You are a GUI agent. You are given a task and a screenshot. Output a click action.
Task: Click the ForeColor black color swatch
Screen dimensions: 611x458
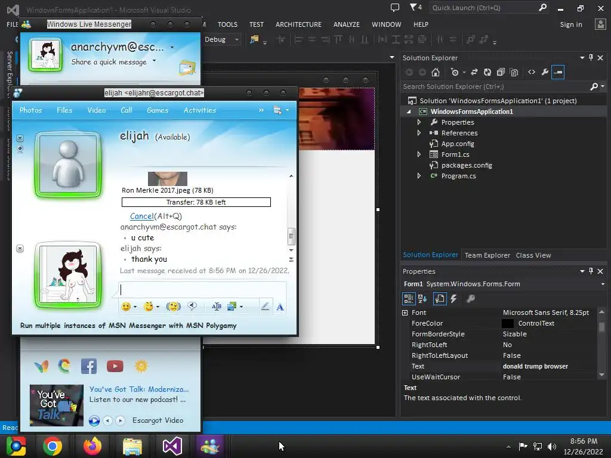[507, 323]
